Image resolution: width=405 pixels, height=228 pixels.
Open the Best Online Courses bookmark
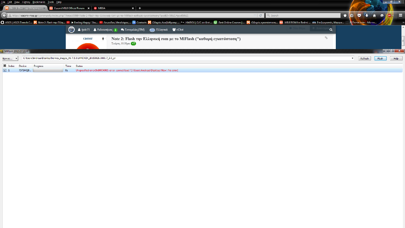click(229, 23)
